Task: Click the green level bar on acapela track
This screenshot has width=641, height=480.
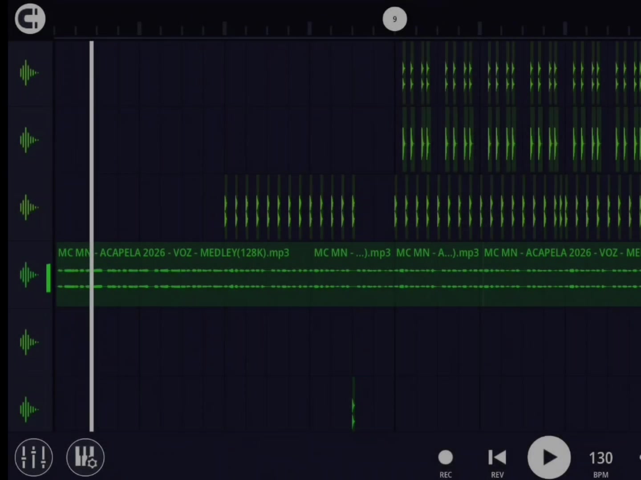Action: (49, 278)
